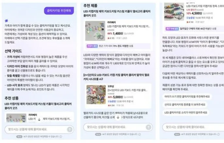Click the 최근 판매 많은 badge under the 4,500원 product
The image size is (224, 143).
click(x=172, y=29)
